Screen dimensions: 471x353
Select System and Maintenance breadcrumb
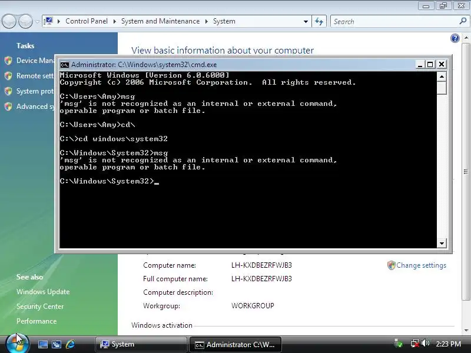tap(160, 21)
